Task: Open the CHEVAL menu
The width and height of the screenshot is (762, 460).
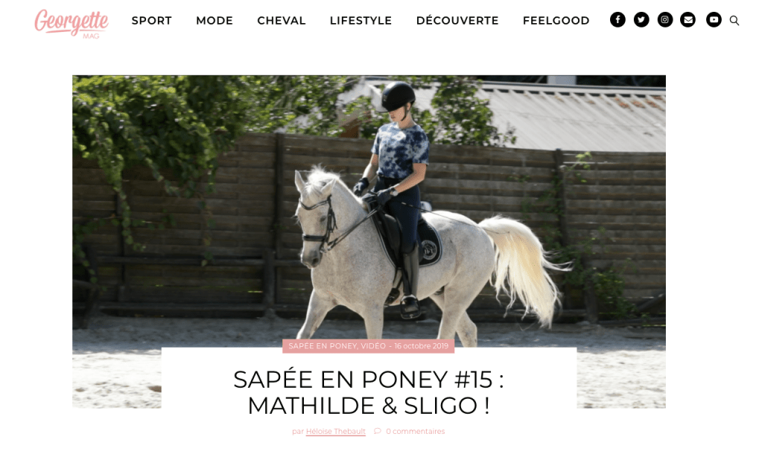Action: 282,21
